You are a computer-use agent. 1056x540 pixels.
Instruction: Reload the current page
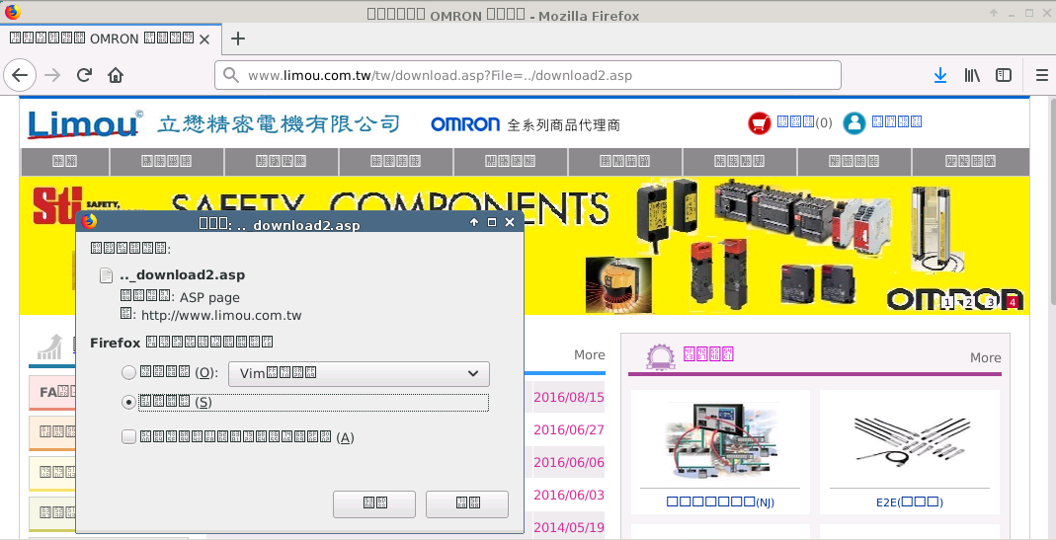point(84,75)
